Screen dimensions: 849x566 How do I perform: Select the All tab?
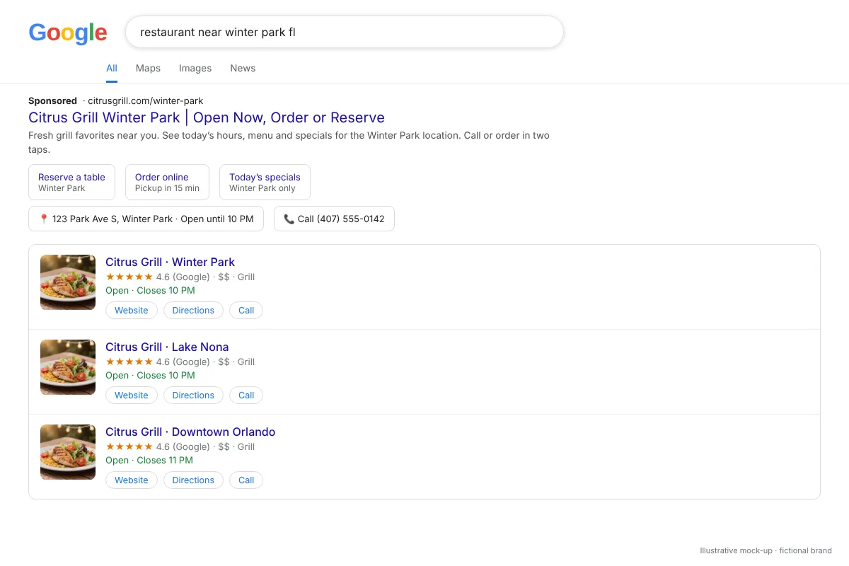(x=112, y=69)
